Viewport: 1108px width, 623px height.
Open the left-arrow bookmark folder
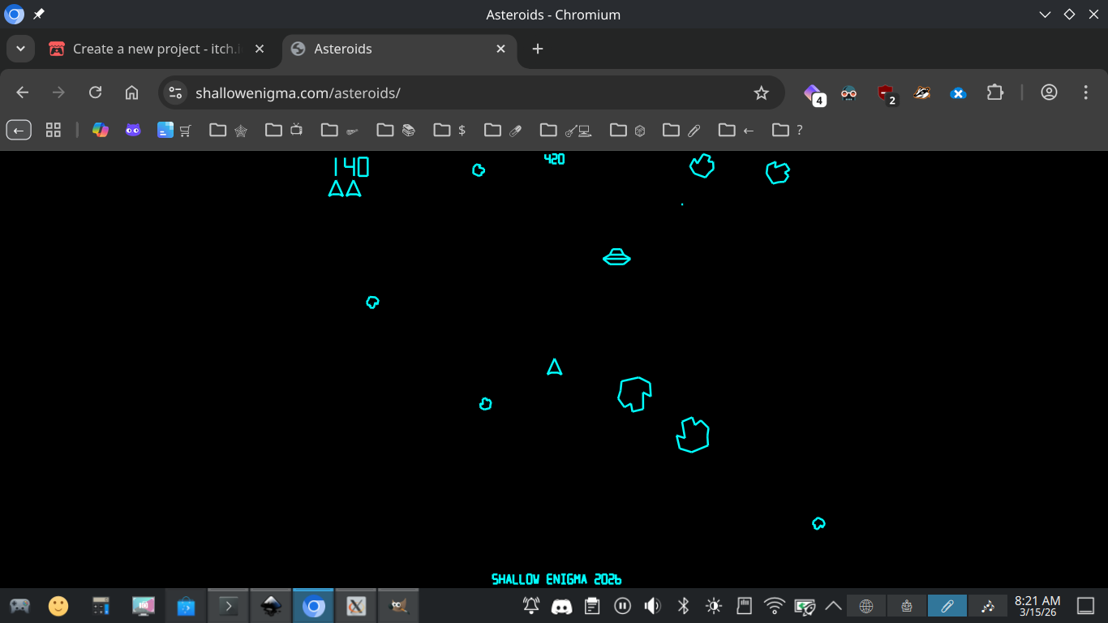[737, 130]
